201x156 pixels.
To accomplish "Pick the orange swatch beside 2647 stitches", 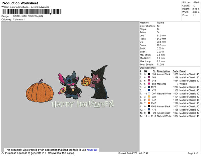I will click(149, 103).
